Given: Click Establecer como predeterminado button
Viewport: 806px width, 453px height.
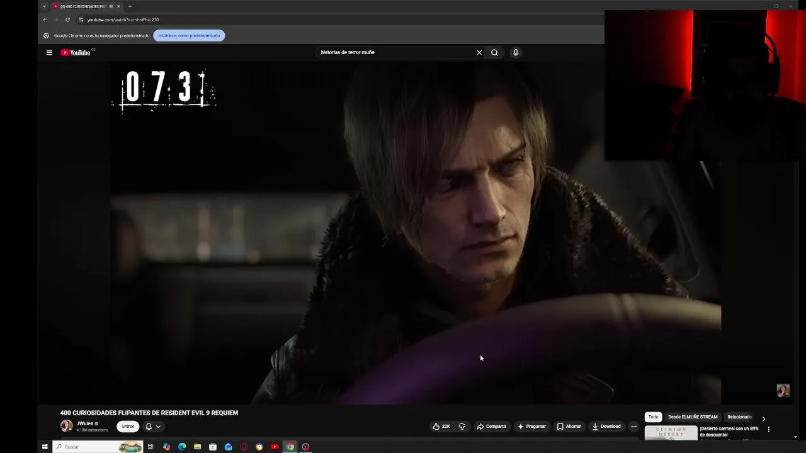Looking at the screenshot, I should pyautogui.click(x=189, y=36).
